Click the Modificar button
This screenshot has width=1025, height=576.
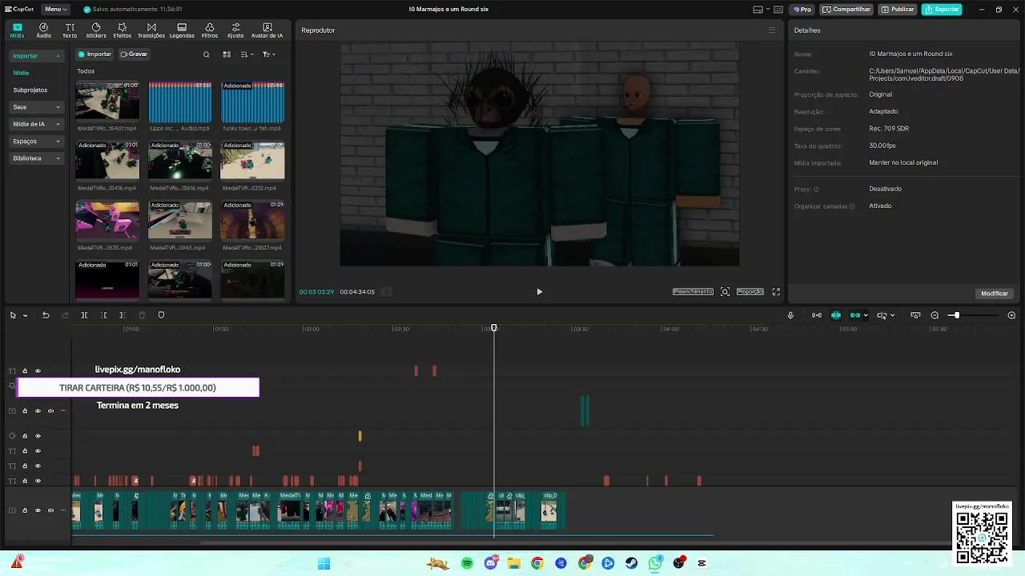(995, 294)
